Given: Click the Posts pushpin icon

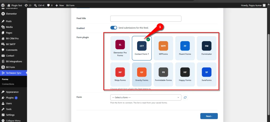Looking at the screenshot, I should (x=3, y=21).
